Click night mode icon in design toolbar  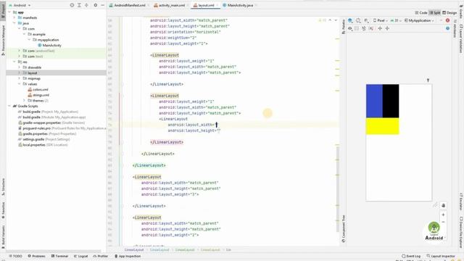[366, 20]
